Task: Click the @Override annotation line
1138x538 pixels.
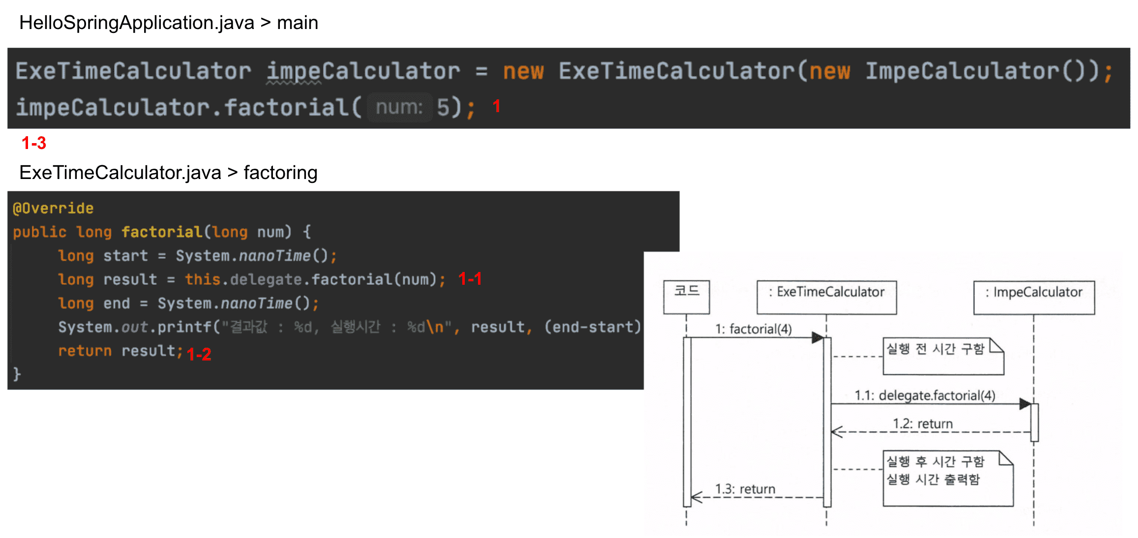Action: point(53,208)
